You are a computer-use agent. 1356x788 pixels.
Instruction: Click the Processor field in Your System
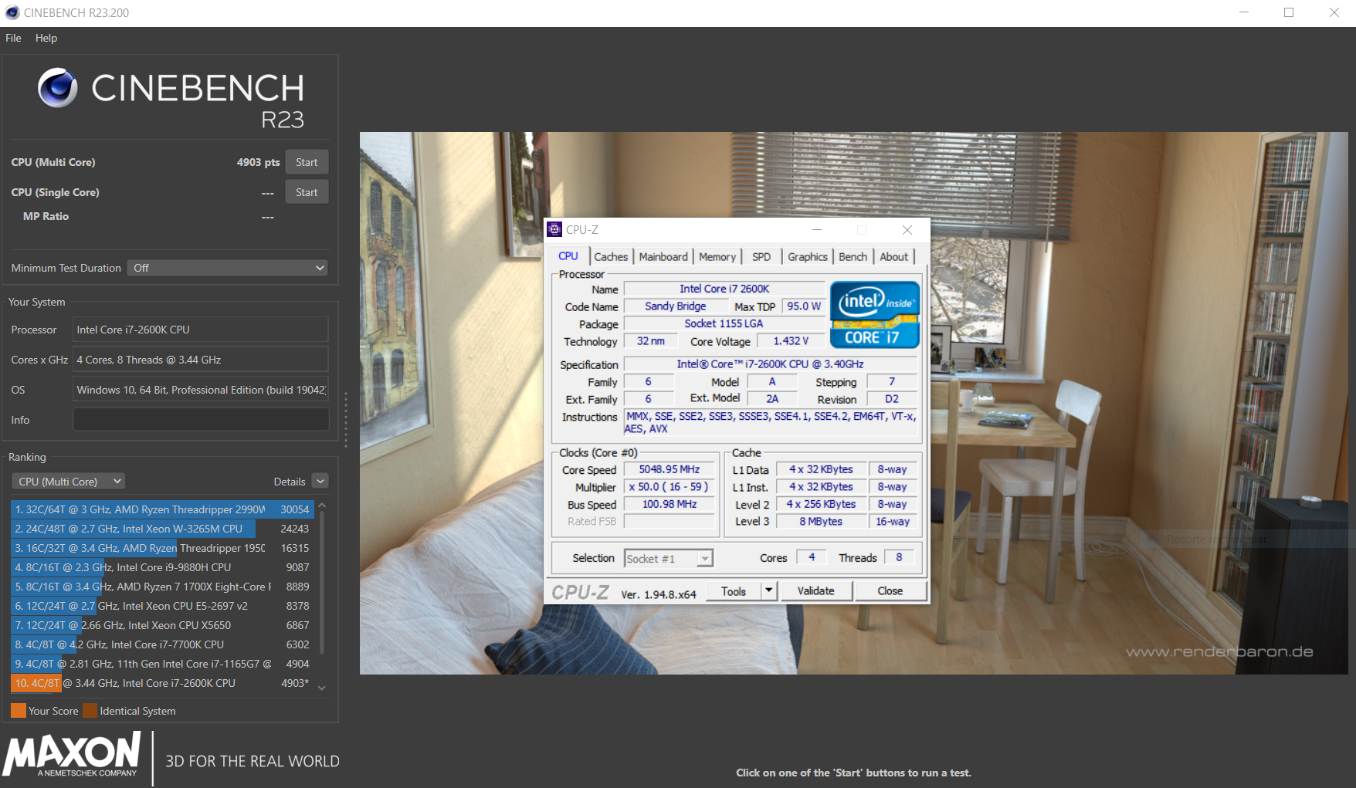tap(201, 330)
